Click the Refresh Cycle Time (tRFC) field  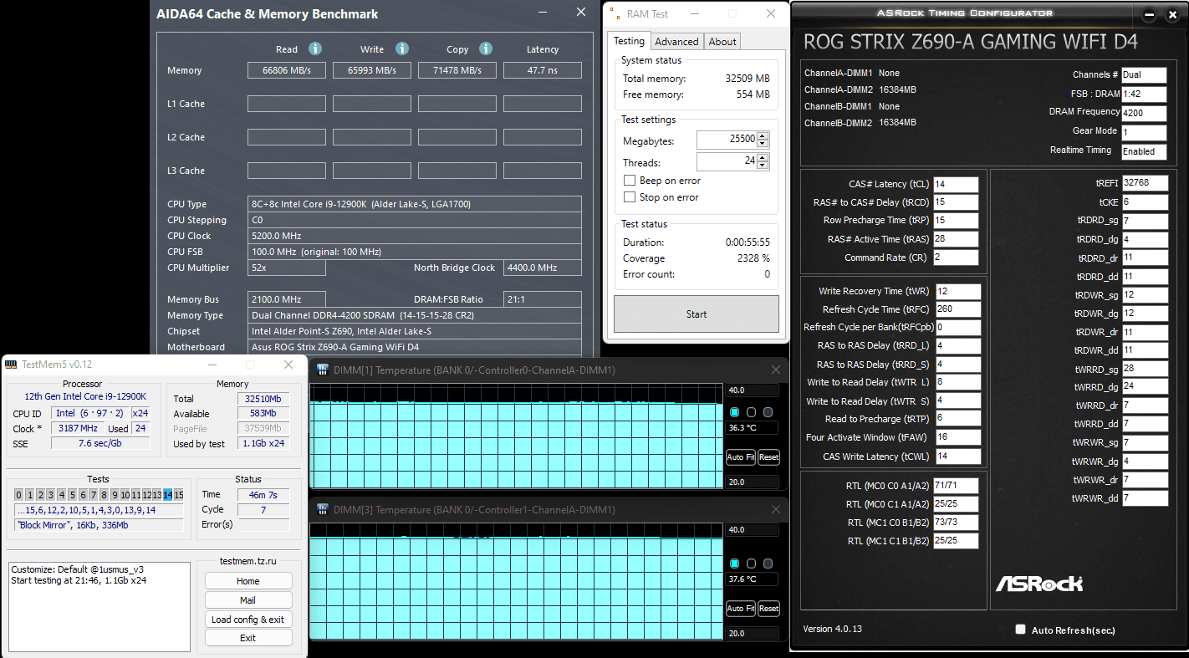pos(957,309)
